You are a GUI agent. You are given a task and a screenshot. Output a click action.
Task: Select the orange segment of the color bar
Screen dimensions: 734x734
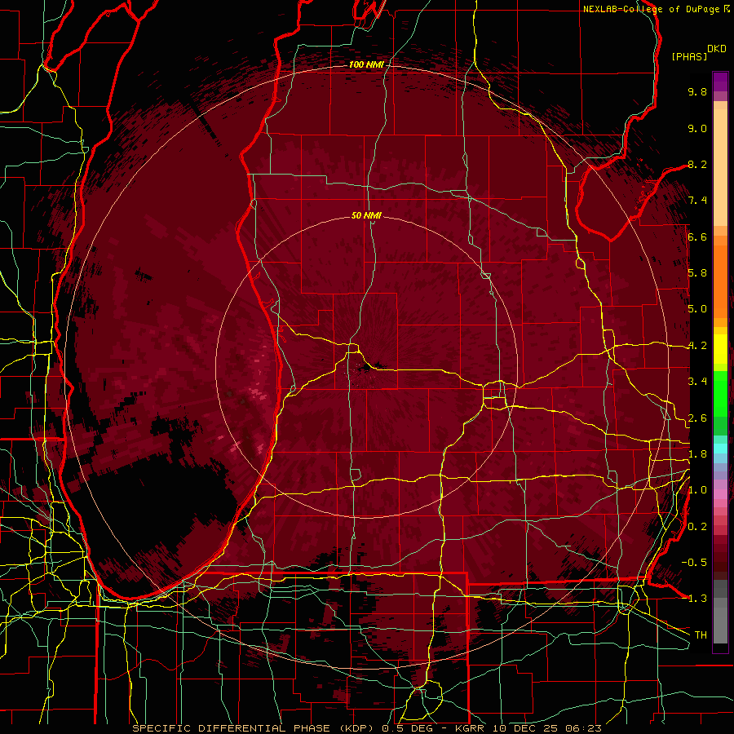tap(720, 281)
